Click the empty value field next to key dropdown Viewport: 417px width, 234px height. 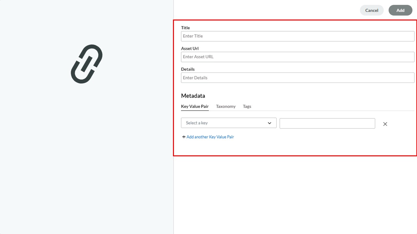[x=327, y=123]
